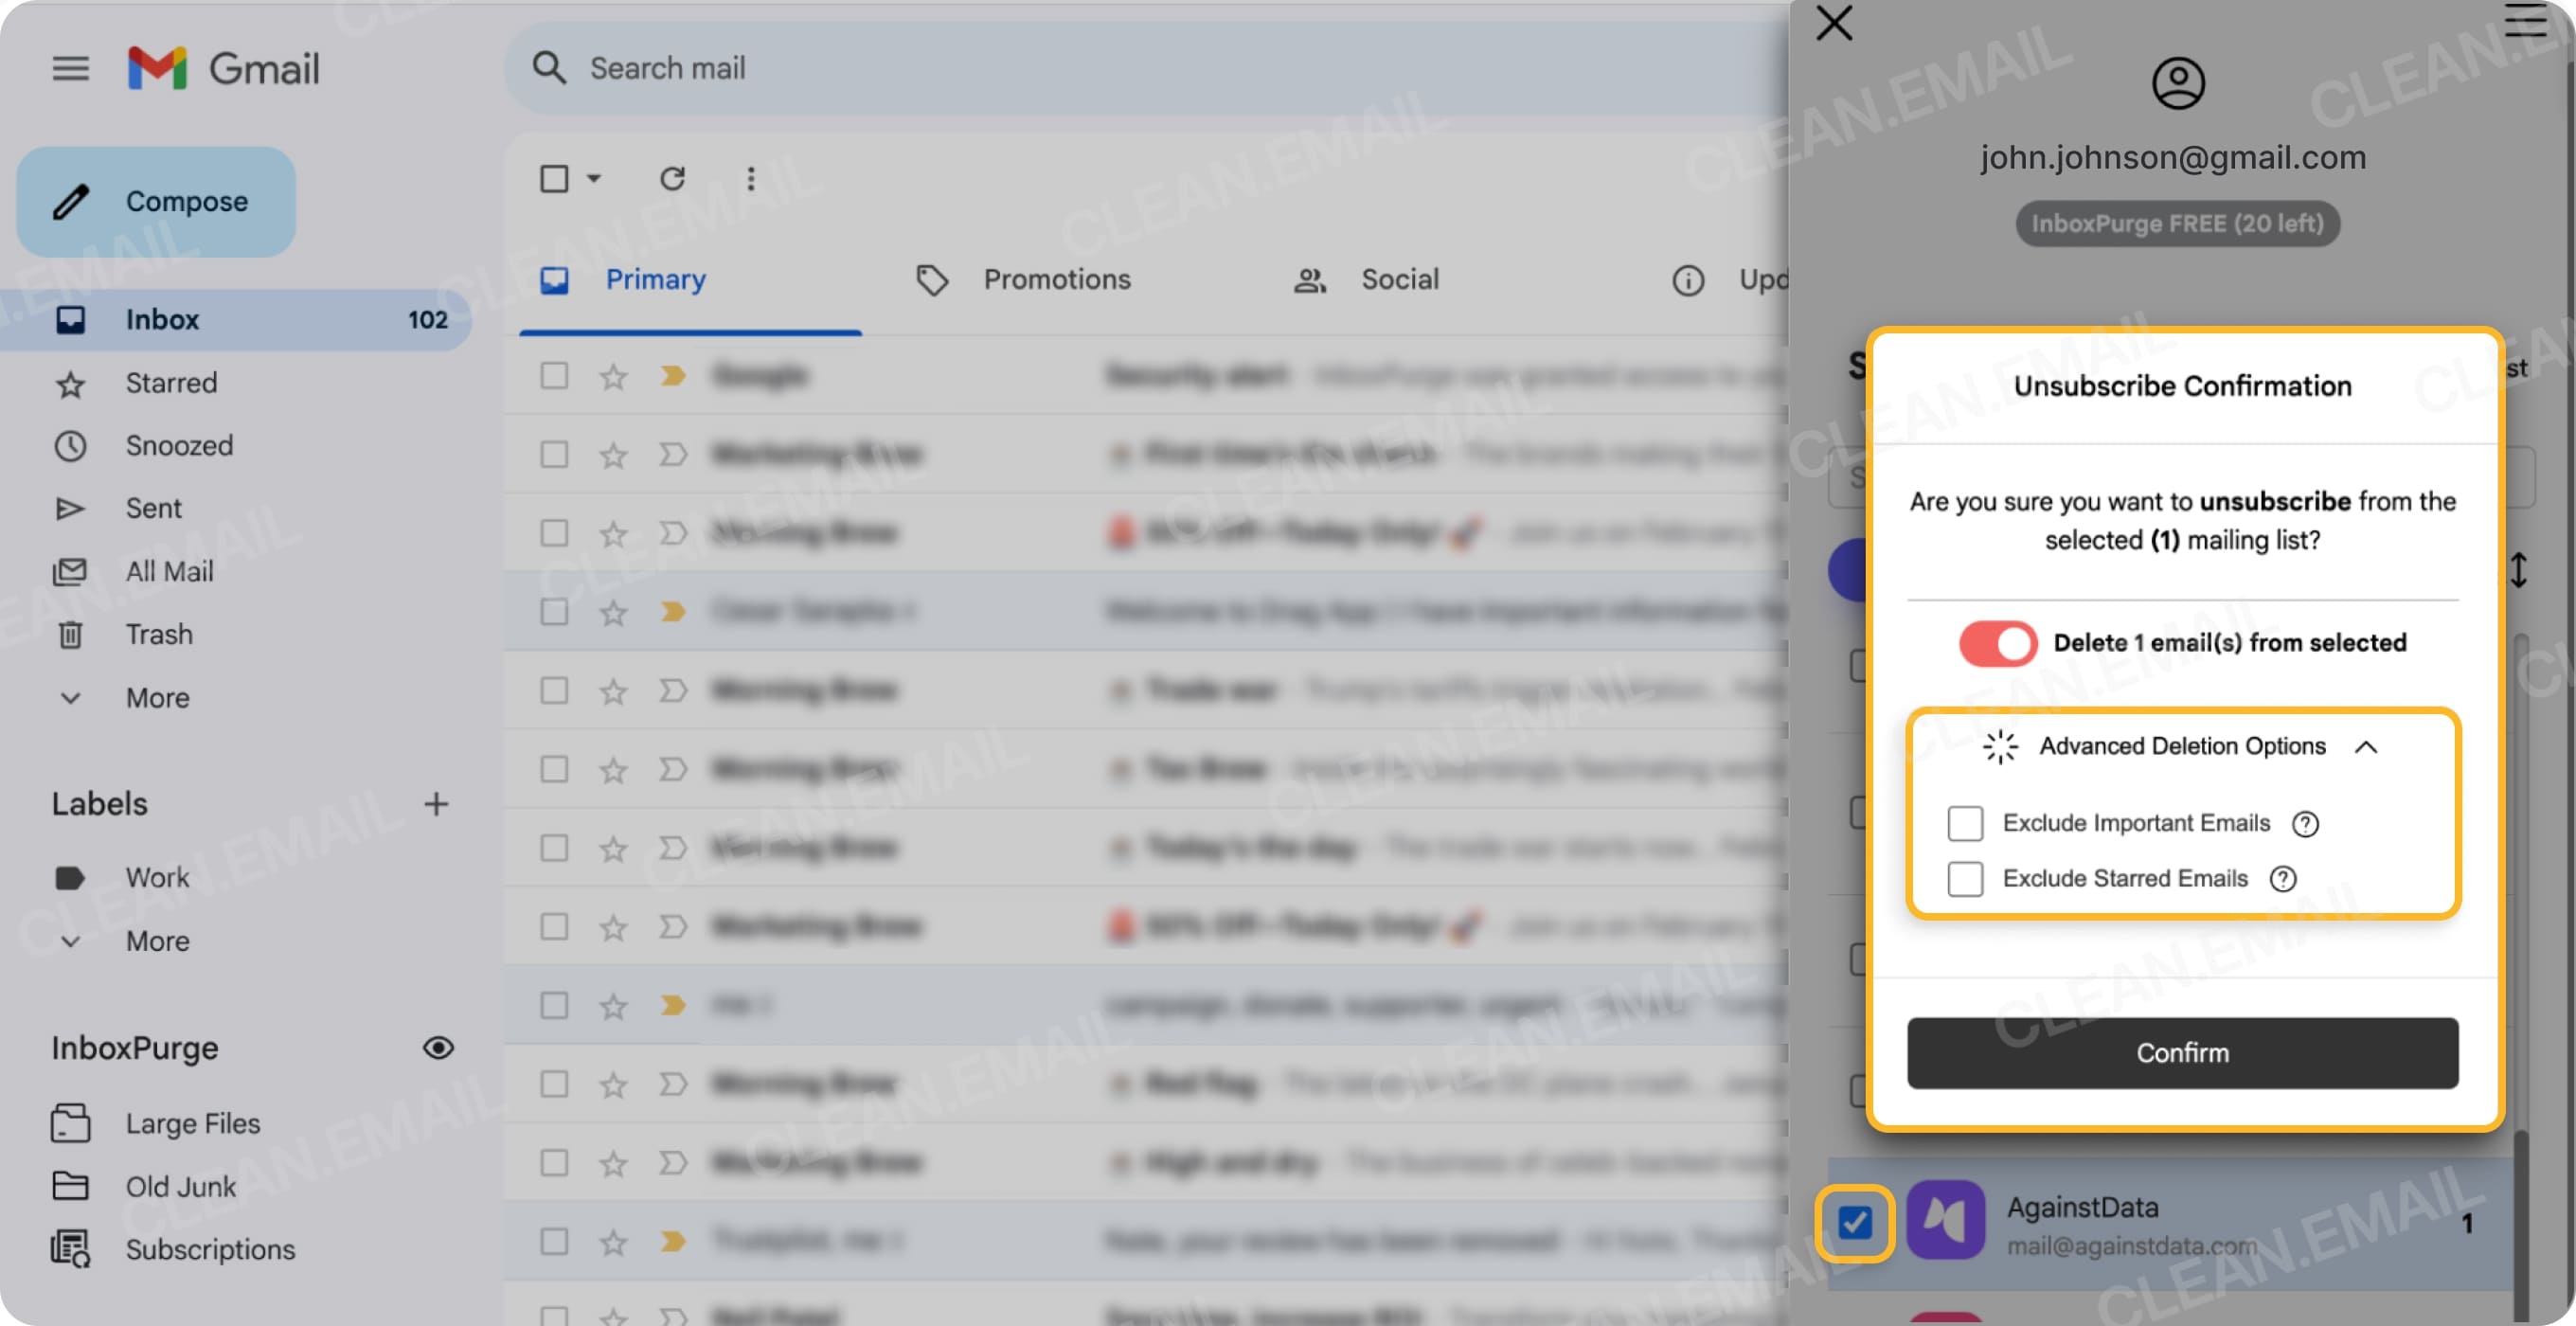Image resolution: width=2576 pixels, height=1326 pixels.
Task: Switch to the Promotions tab
Action: pyautogui.click(x=1057, y=279)
